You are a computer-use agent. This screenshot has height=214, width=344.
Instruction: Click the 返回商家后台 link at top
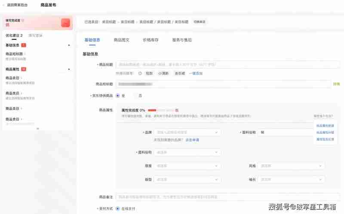(17, 5)
